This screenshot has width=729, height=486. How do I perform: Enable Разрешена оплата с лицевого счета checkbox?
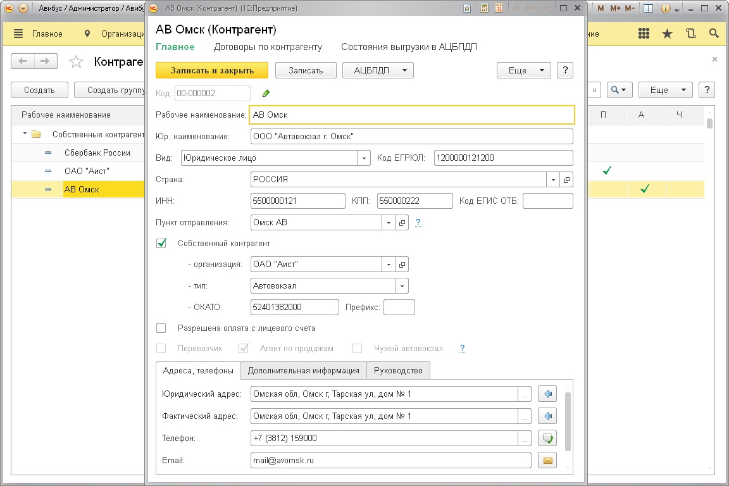[x=161, y=328]
